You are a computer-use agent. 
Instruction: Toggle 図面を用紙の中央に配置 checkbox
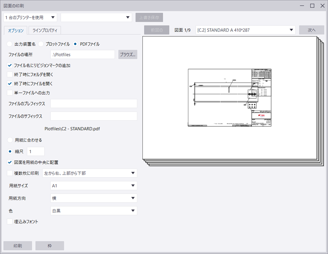[x=9, y=162]
